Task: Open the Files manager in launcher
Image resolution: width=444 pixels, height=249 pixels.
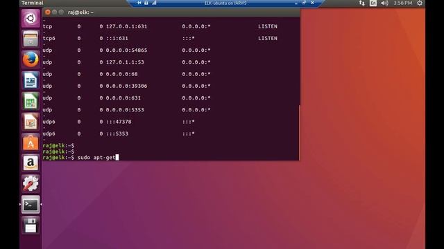Action: point(31,39)
